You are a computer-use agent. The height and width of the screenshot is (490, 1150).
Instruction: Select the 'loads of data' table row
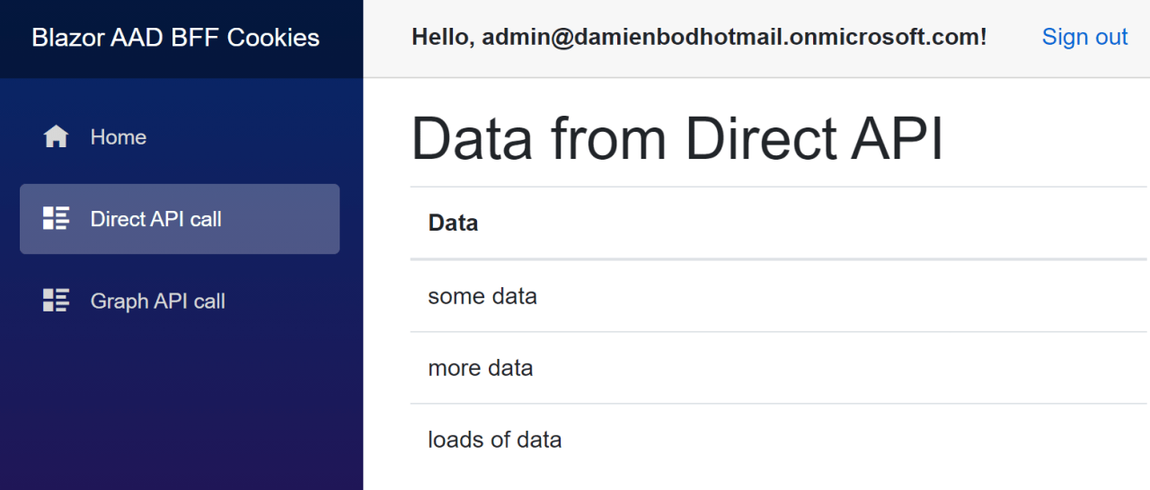pos(495,440)
